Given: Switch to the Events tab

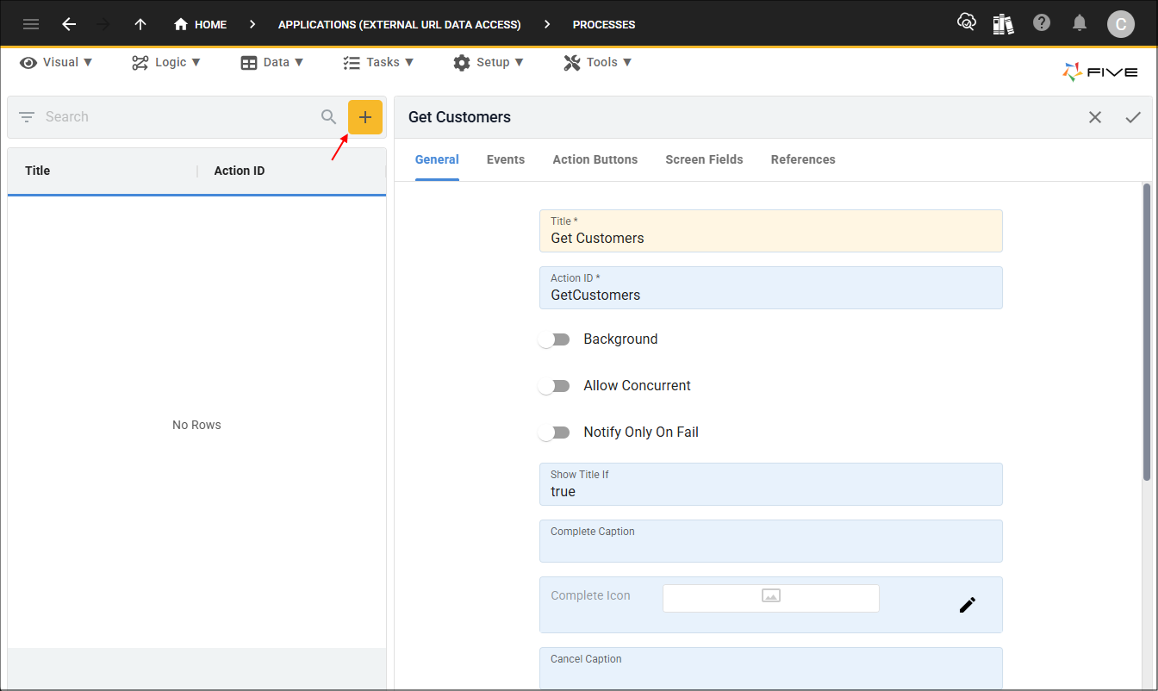Looking at the screenshot, I should click(506, 159).
